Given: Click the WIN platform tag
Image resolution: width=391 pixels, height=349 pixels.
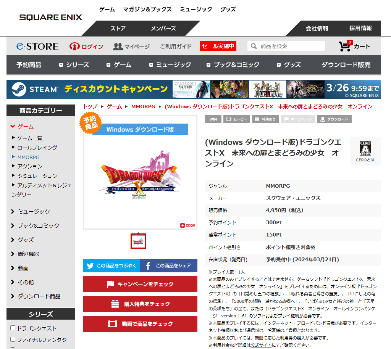Looking at the screenshot, I should pyautogui.click(x=213, y=119).
